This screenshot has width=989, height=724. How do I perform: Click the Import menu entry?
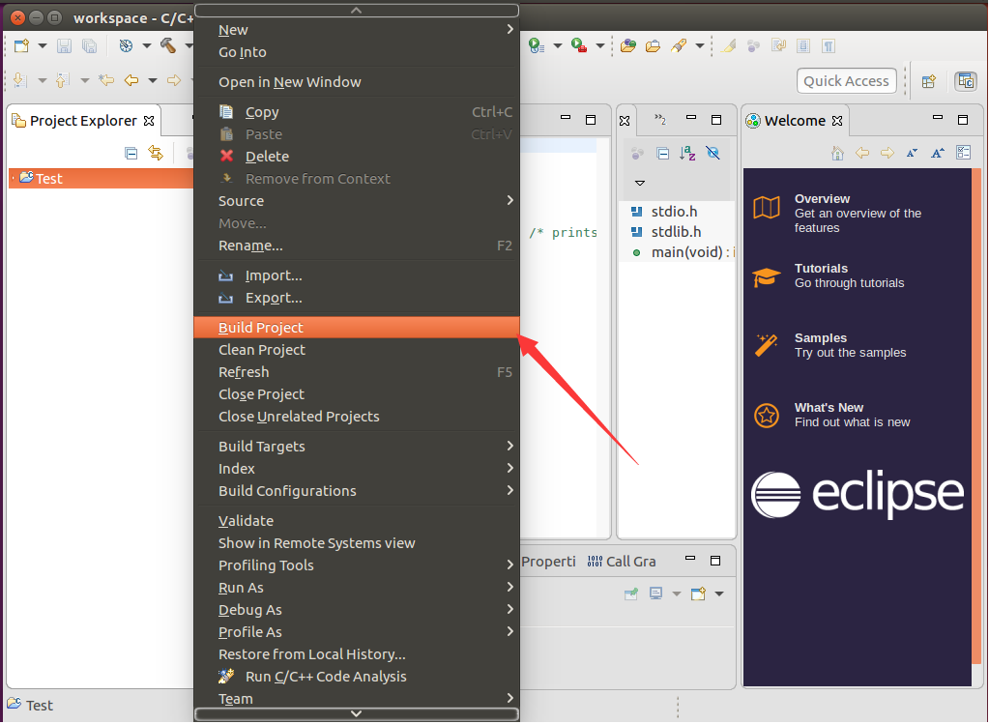(357, 275)
